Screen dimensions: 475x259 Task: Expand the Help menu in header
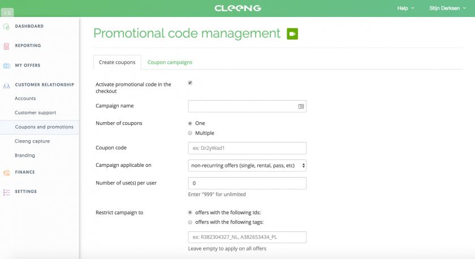[405, 8]
